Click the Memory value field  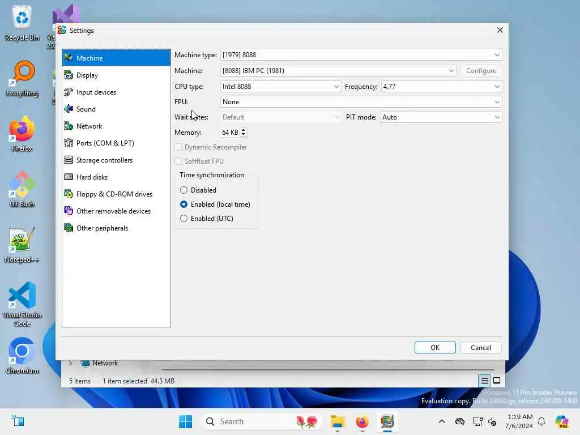[x=230, y=132]
